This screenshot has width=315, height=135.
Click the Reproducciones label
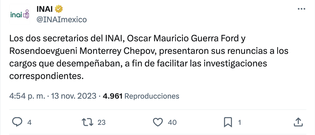(152, 96)
